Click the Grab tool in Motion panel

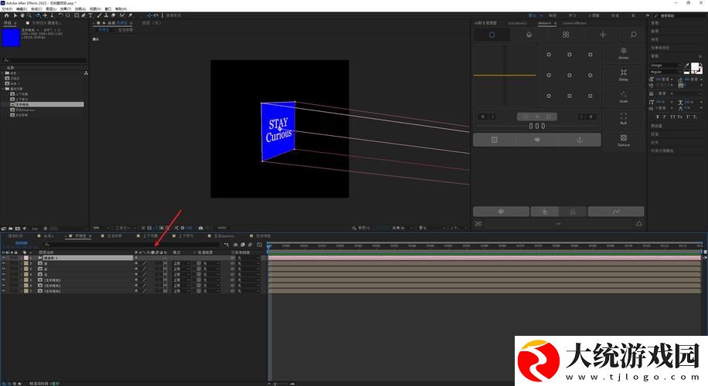point(624,96)
